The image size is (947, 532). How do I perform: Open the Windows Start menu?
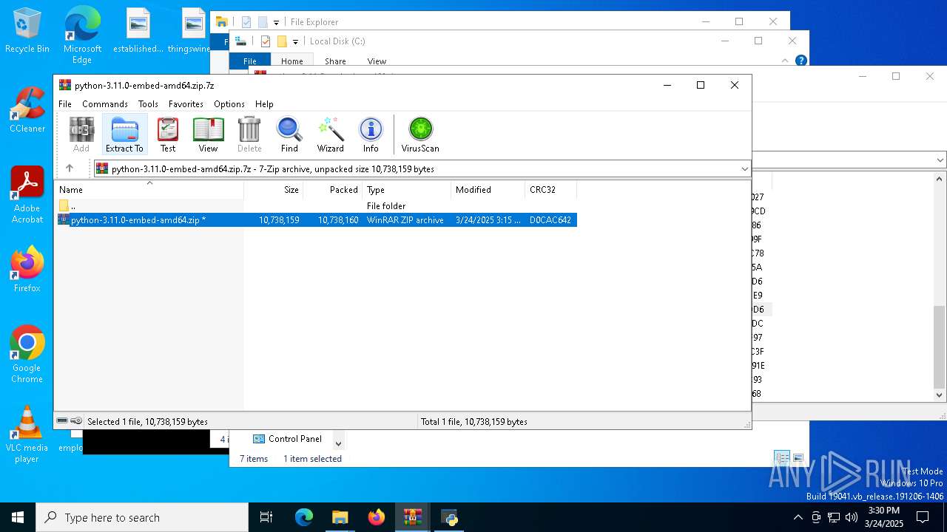pyautogui.click(x=18, y=517)
